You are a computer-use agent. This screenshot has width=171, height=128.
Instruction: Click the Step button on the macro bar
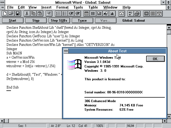click(36, 21)
